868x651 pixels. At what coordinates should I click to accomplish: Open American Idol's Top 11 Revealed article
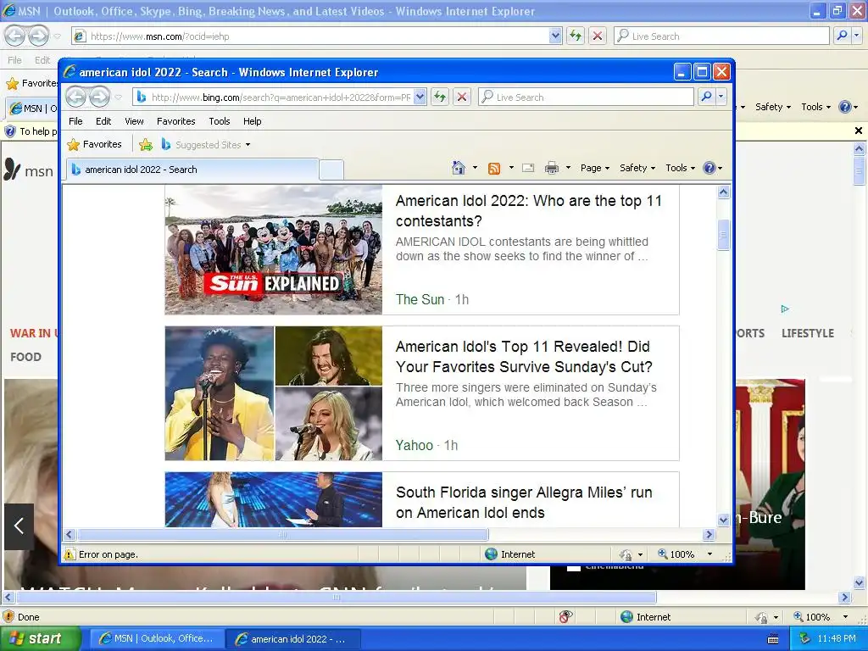click(524, 357)
